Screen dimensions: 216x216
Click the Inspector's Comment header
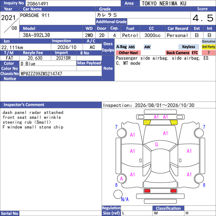51,105
